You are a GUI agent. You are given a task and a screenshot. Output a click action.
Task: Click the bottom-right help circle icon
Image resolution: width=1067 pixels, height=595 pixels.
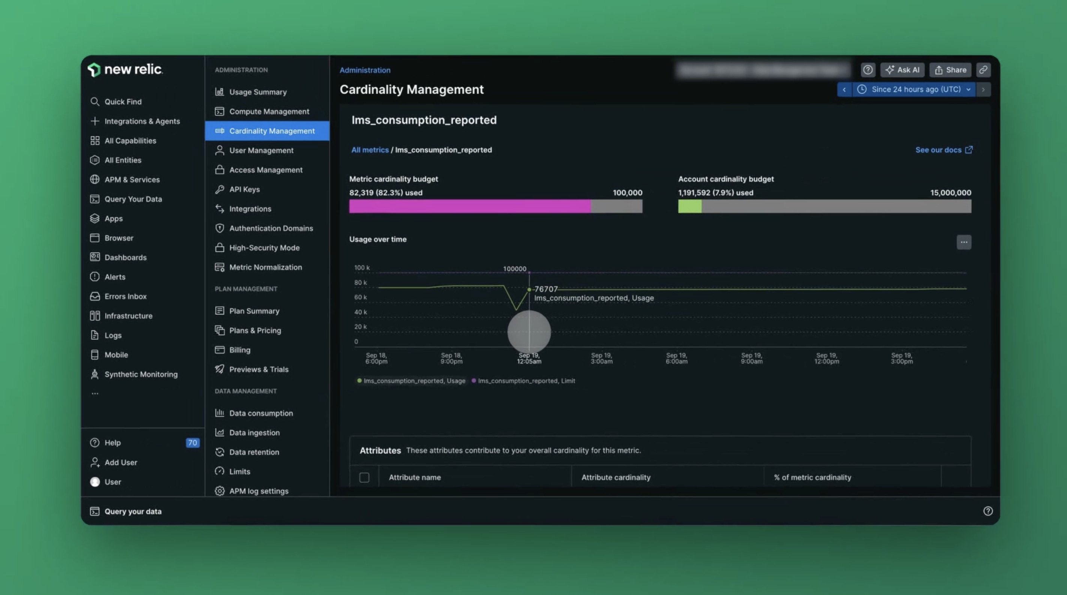tap(988, 511)
